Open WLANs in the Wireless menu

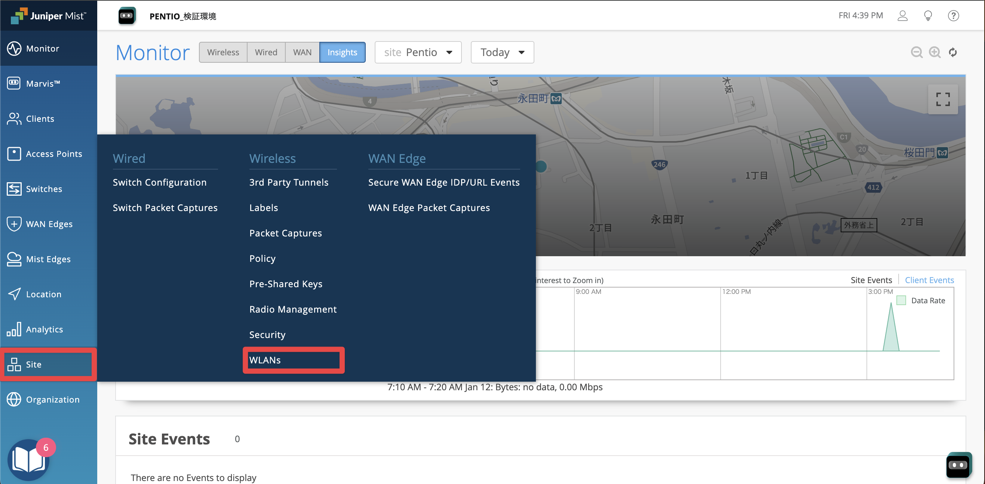[265, 360]
